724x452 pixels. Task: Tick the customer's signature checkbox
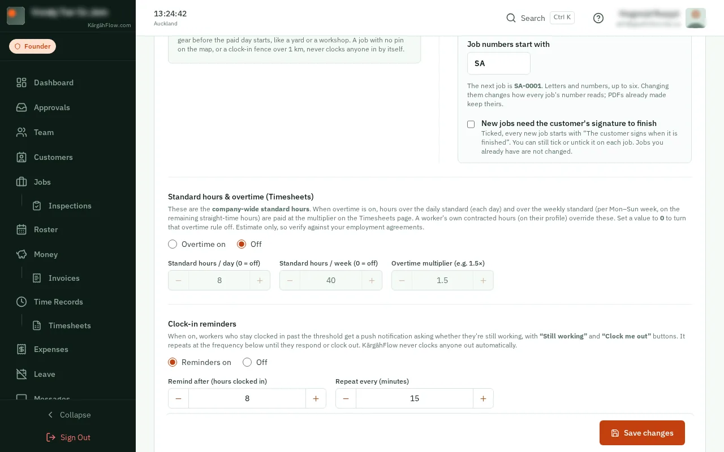pos(471,124)
